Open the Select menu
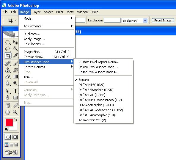176x160 pixels. 48,12
